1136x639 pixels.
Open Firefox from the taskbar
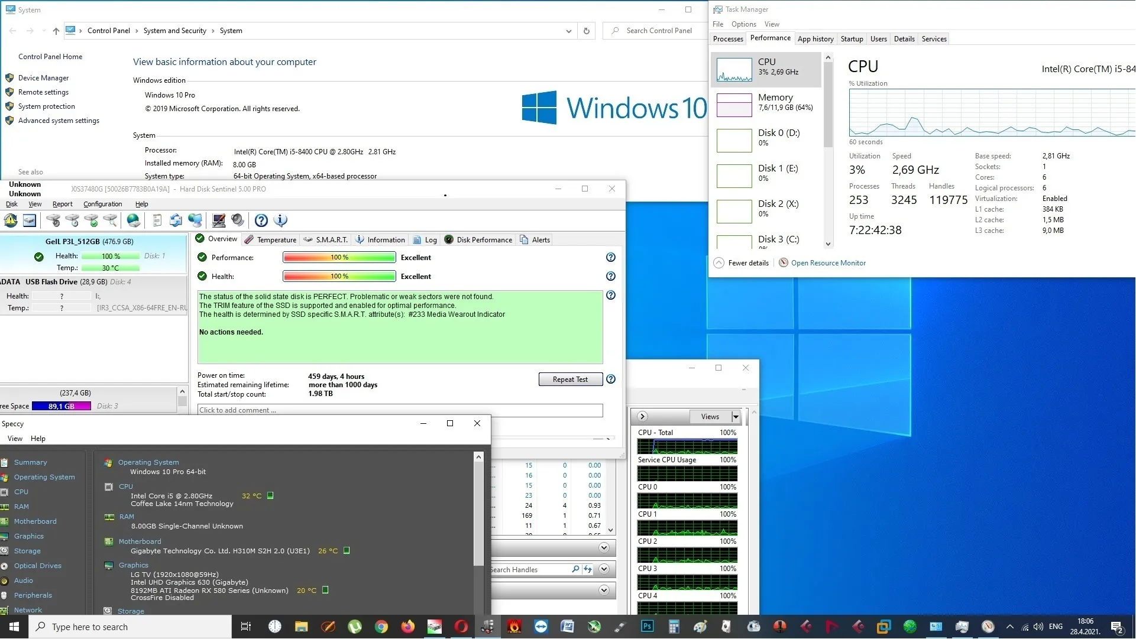click(x=408, y=627)
